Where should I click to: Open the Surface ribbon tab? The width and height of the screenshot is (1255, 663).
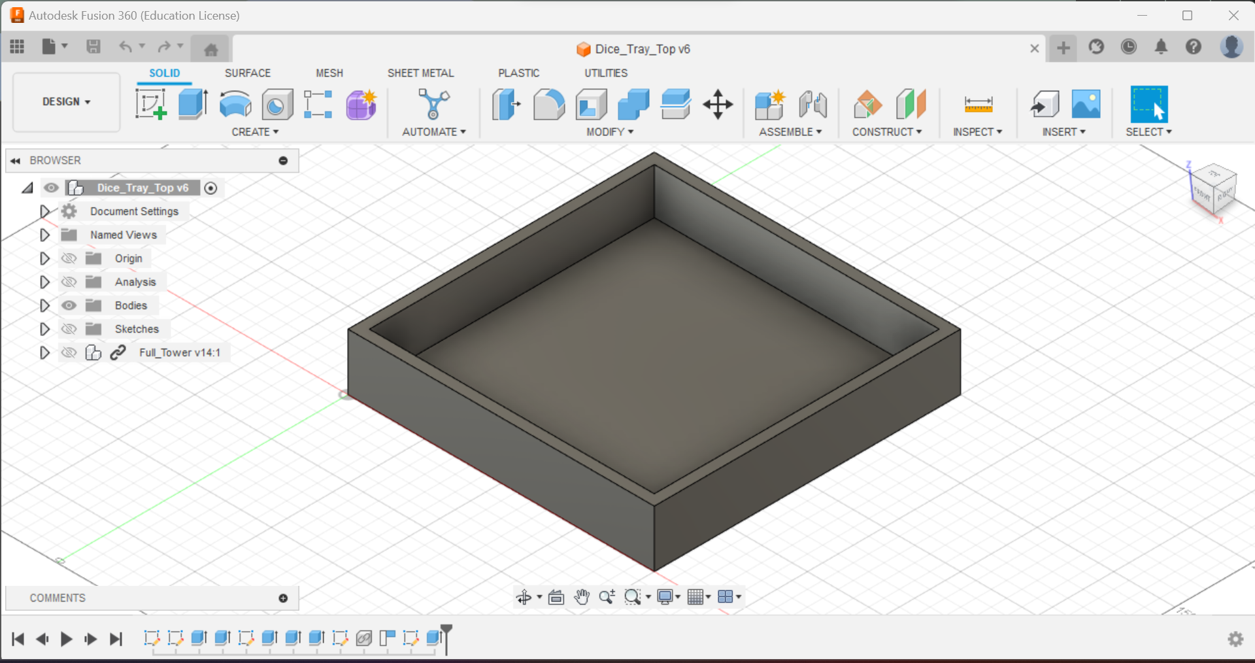click(247, 73)
